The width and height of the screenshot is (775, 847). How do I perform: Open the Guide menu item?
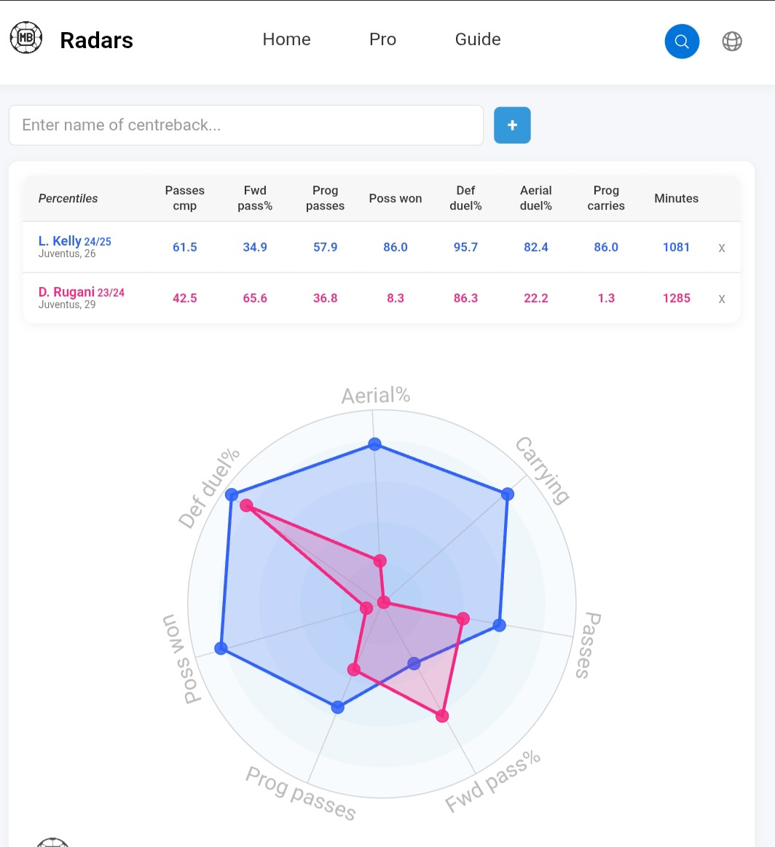(x=477, y=39)
